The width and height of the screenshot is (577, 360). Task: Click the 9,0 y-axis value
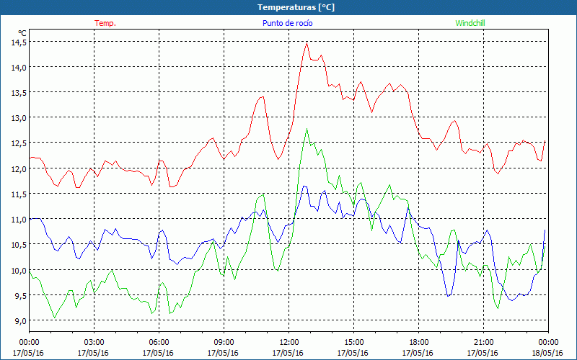pyautogui.click(x=21, y=320)
